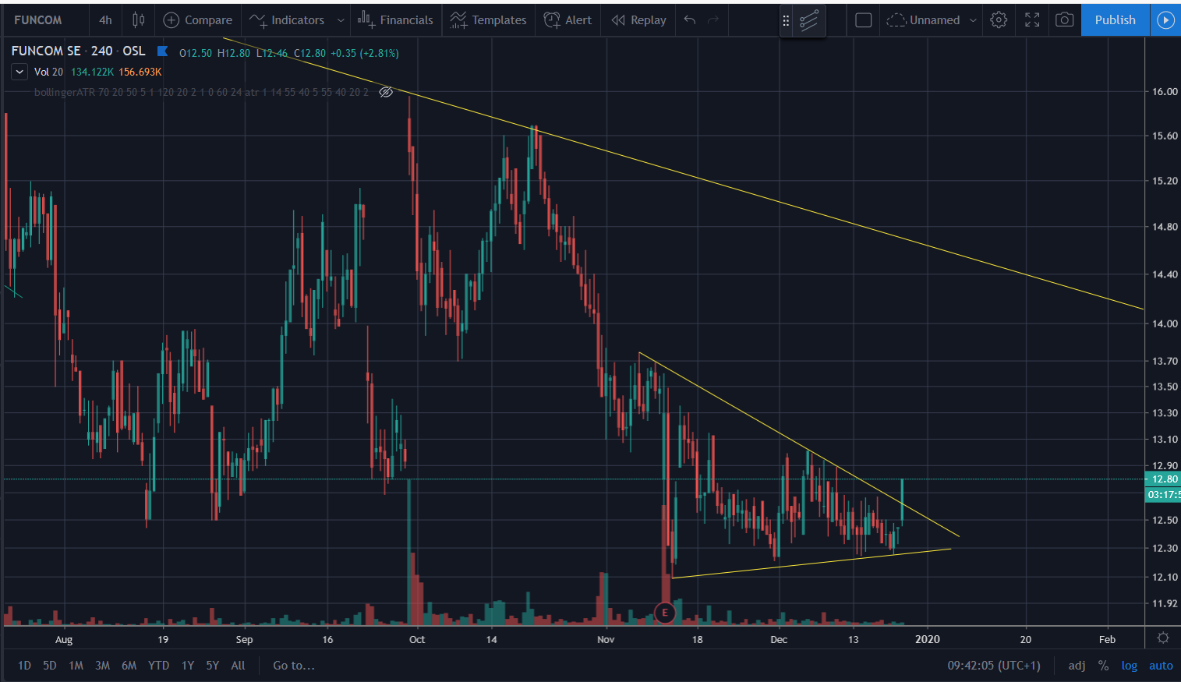Screen dimensions: 1181x682
Task: Open the Unnamed layout cloud menu
Action: 924,19
